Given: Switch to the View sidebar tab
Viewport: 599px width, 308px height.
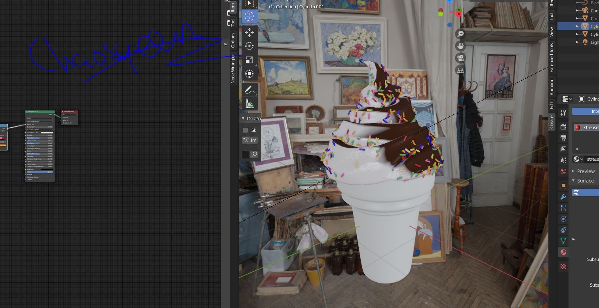Looking at the screenshot, I should click(x=551, y=32).
